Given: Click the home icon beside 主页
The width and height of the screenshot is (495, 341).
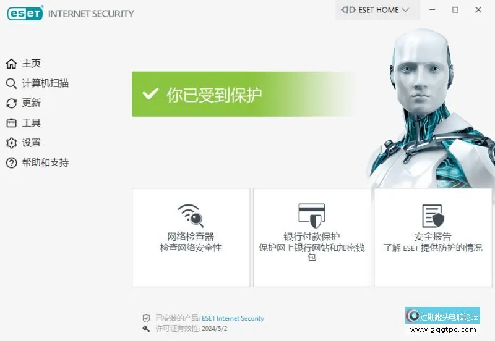Looking at the screenshot, I should (x=11, y=64).
